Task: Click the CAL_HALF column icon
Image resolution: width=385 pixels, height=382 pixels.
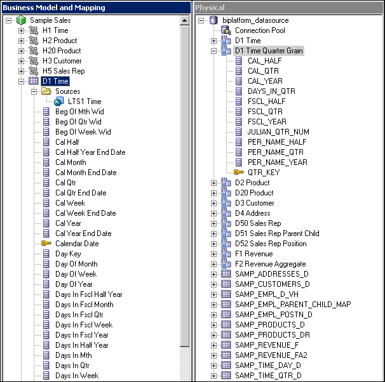Action: [x=239, y=61]
